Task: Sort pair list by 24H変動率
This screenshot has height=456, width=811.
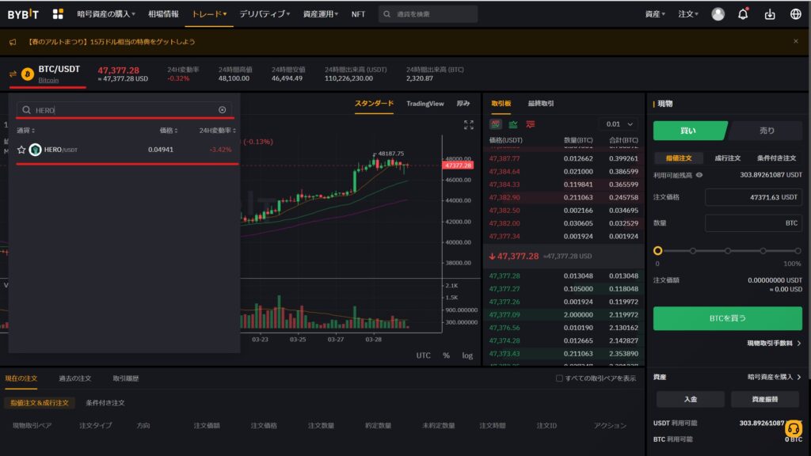Action: [218, 131]
